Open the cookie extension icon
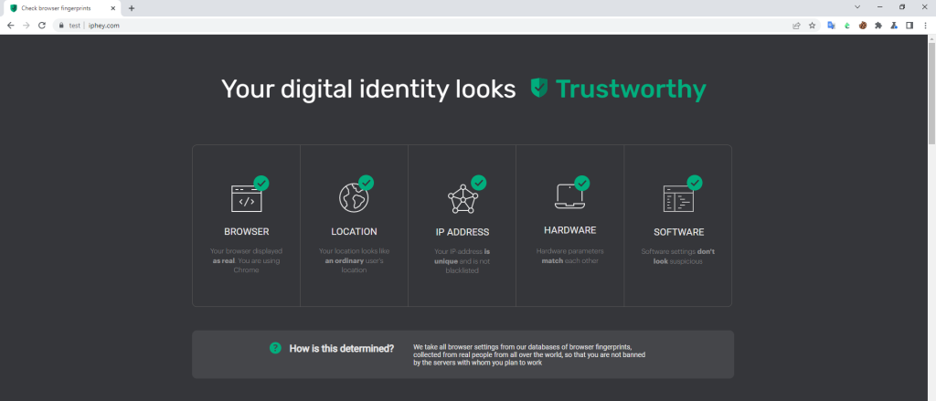The width and height of the screenshot is (936, 401). pos(863,26)
